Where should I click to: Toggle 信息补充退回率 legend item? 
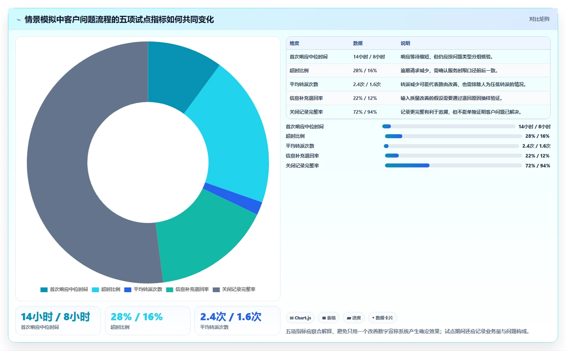[x=187, y=289]
